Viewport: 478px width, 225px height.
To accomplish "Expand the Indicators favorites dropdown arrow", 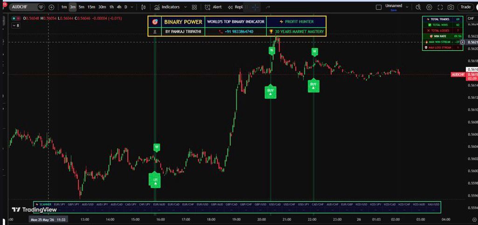I will click(185, 7).
